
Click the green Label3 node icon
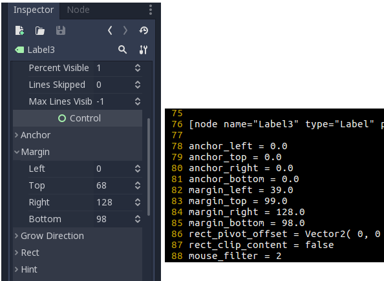pyautogui.click(x=19, y=50)
